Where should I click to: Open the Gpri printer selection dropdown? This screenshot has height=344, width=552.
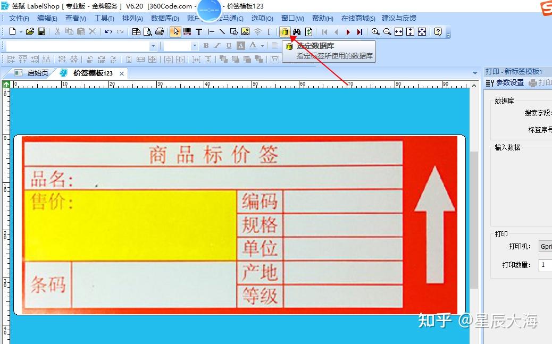click(547, 246)
